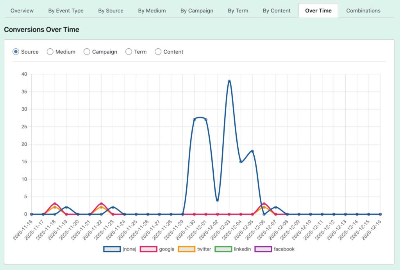
Task: Open the Combinations report
Action: (x=363, y=11)
